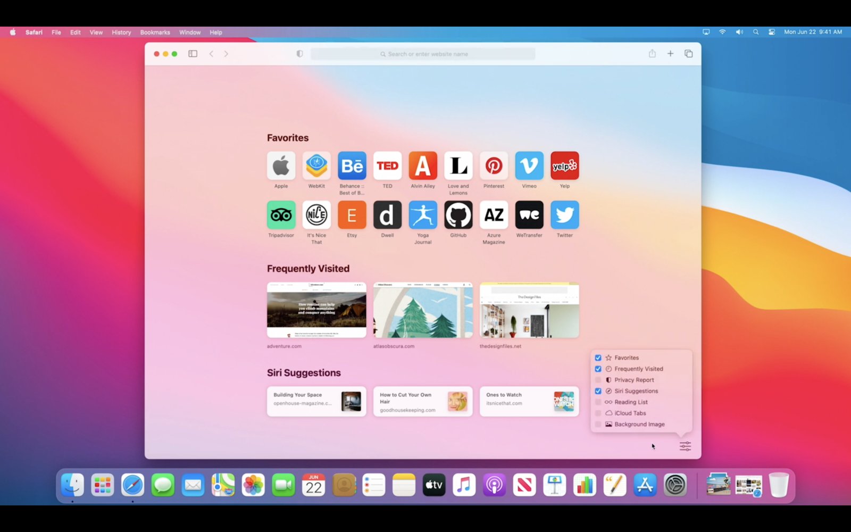Open the Ones to Watch suggestion

[x=529, y=401]
